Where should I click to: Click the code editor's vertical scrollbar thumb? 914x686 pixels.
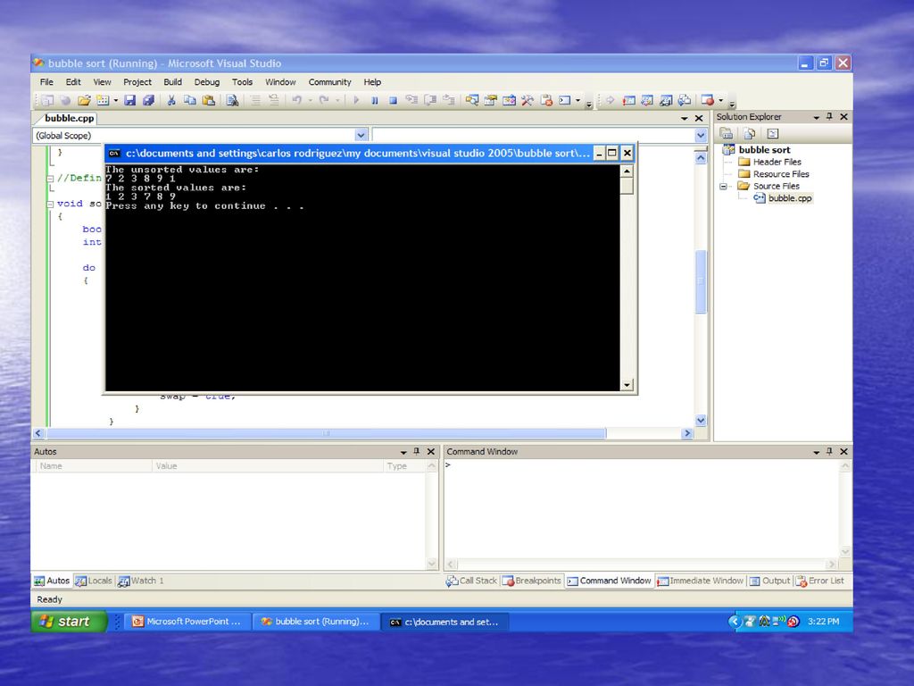point(702,282)
